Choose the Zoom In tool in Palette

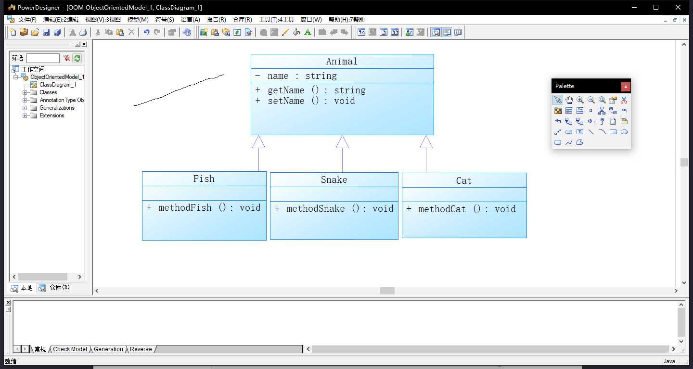coord(580,100)
